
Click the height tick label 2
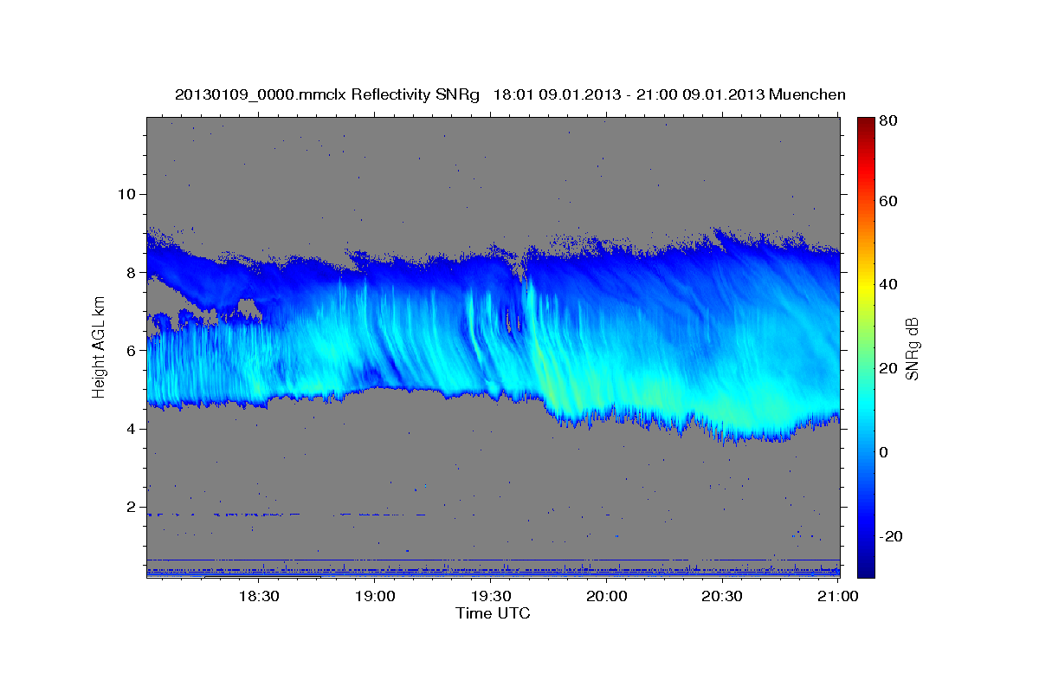pyautogui.click(x=131, y=508)
